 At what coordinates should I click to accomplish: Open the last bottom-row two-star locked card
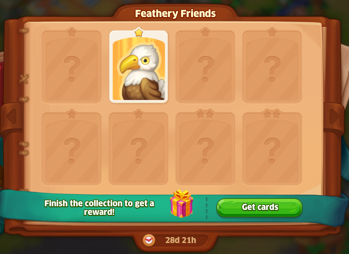(x=272, y=149)
